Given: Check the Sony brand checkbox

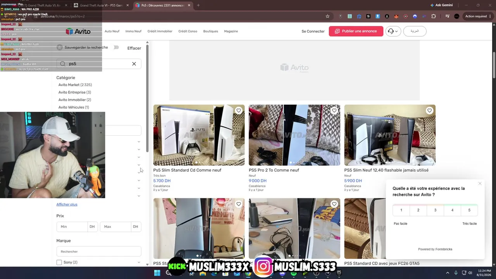Looking at the screenshot, I should coord(59,262).
